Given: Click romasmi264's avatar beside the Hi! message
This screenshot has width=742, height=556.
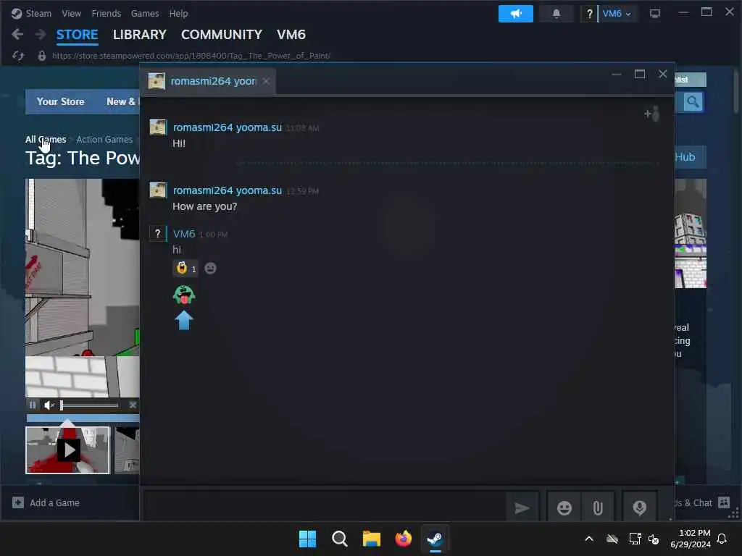Looking at the screenshot, I should [x=157, y=127].
